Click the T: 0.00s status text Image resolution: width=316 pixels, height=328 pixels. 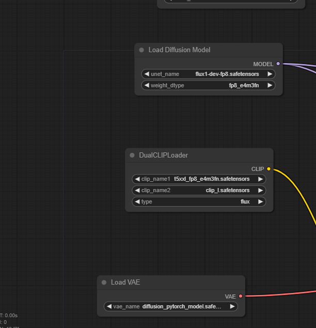pyautogui.click(x=9, y=316)
